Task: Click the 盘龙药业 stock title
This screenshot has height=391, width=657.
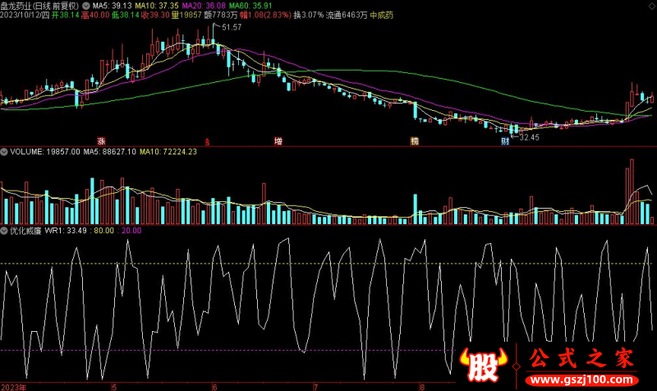Action: (x=39, y=6)
